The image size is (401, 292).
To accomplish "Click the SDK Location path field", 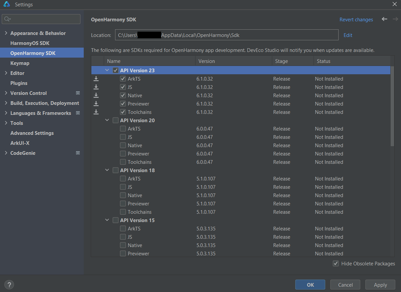I will click(227, 35).
